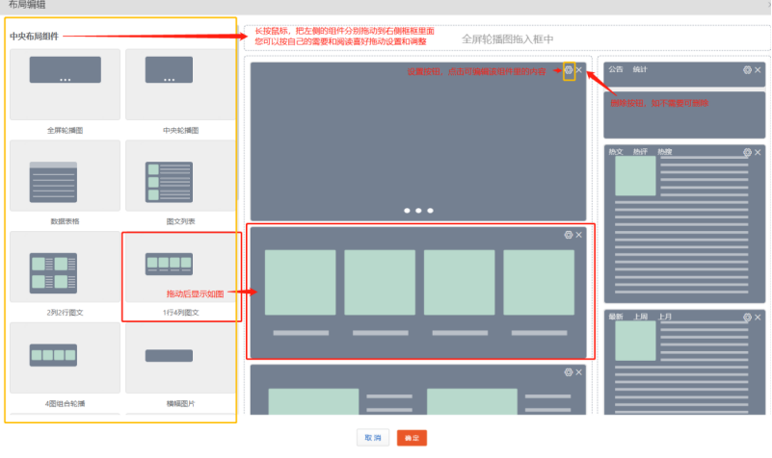
Task: Select the 全屏轮播图 component thumbnail
Action: pyautogui.click(x=65, y=85)
